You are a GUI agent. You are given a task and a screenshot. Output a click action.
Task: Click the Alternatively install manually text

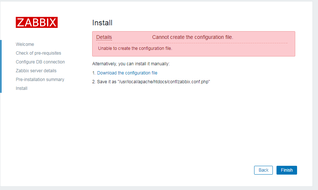tap(131, 64)
